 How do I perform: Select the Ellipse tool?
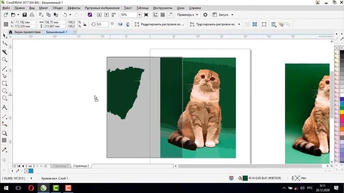click(x=4, y=91)
